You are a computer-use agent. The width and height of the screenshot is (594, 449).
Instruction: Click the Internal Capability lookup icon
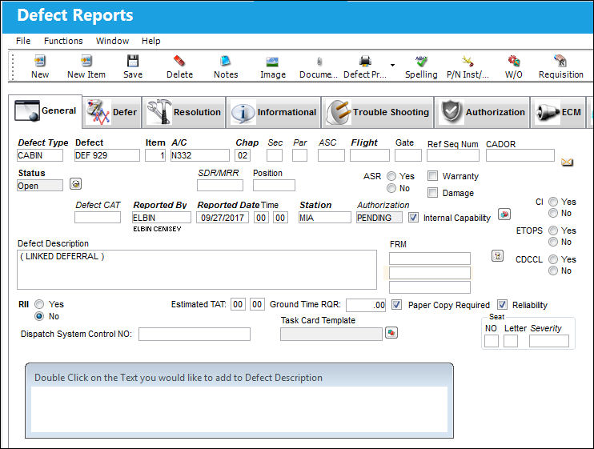click(x=504, y=214)
